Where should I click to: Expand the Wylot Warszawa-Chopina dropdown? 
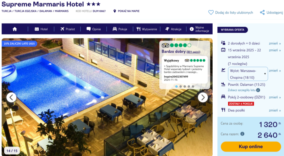pyautogui.click(x=248, y=74)
